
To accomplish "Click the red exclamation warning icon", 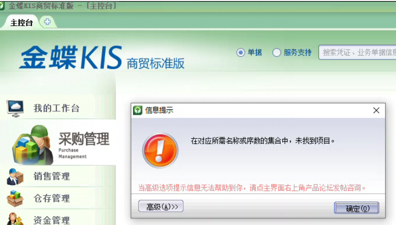I will (160, 150).
